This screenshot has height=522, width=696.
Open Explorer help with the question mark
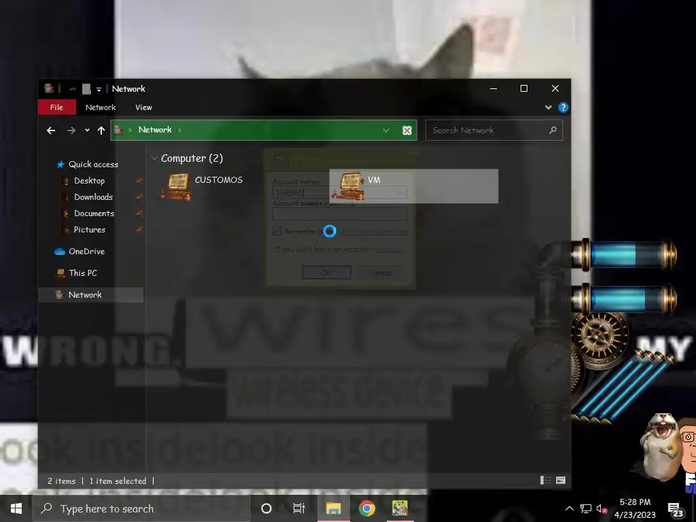click(563, 107)
